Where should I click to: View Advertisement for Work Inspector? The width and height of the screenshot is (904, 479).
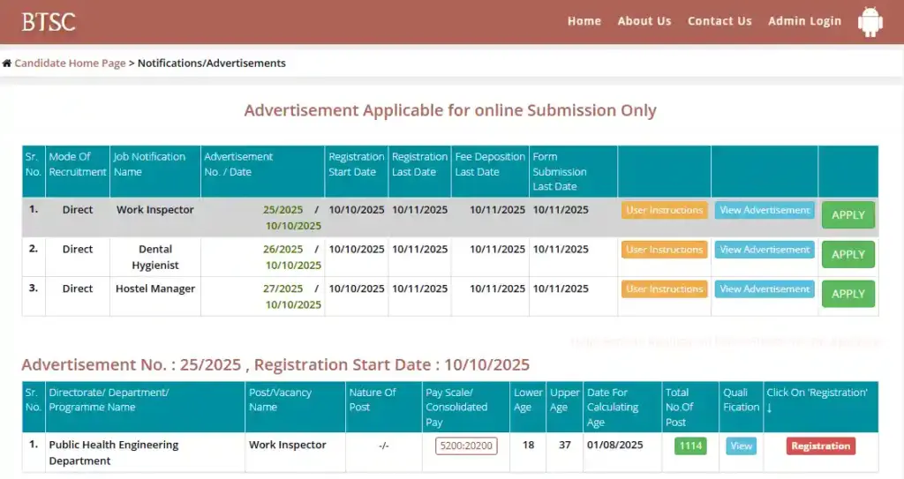(765, 211)
